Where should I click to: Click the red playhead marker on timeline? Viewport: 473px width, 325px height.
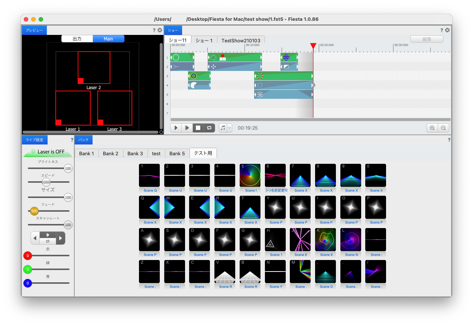coord(313,46)
